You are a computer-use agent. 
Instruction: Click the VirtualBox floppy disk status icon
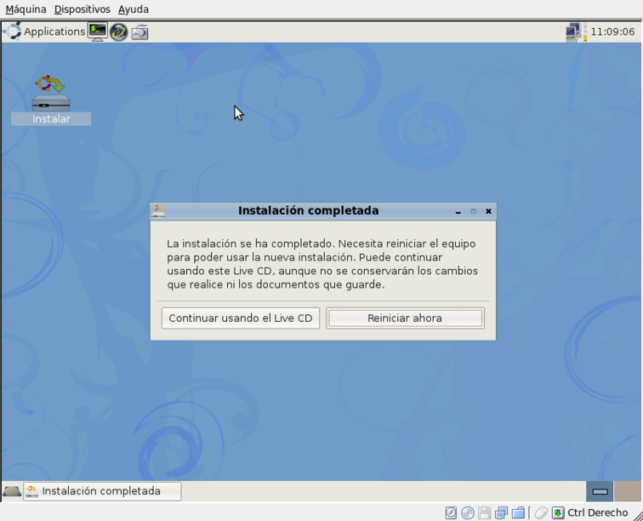click(485, 512)
